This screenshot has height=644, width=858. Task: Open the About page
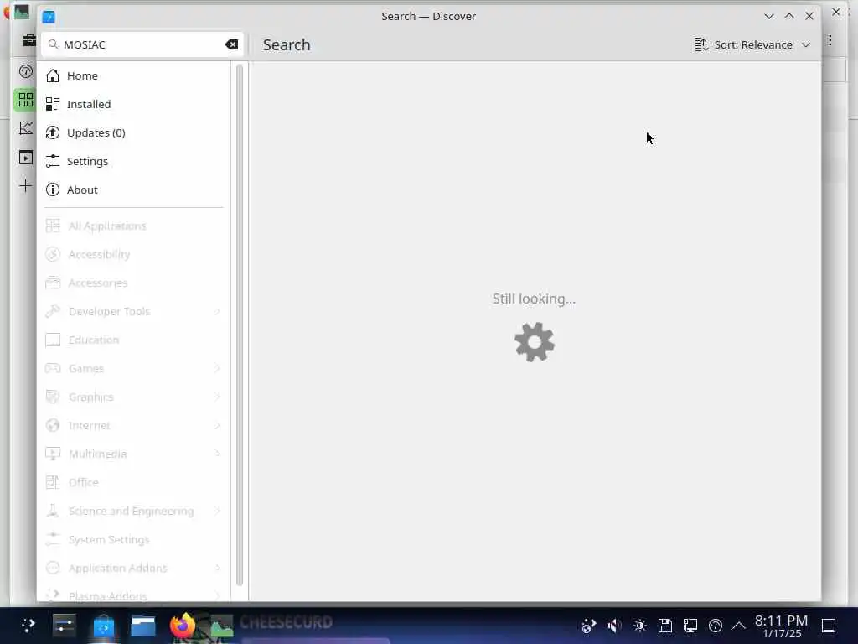tap(134, 190)
